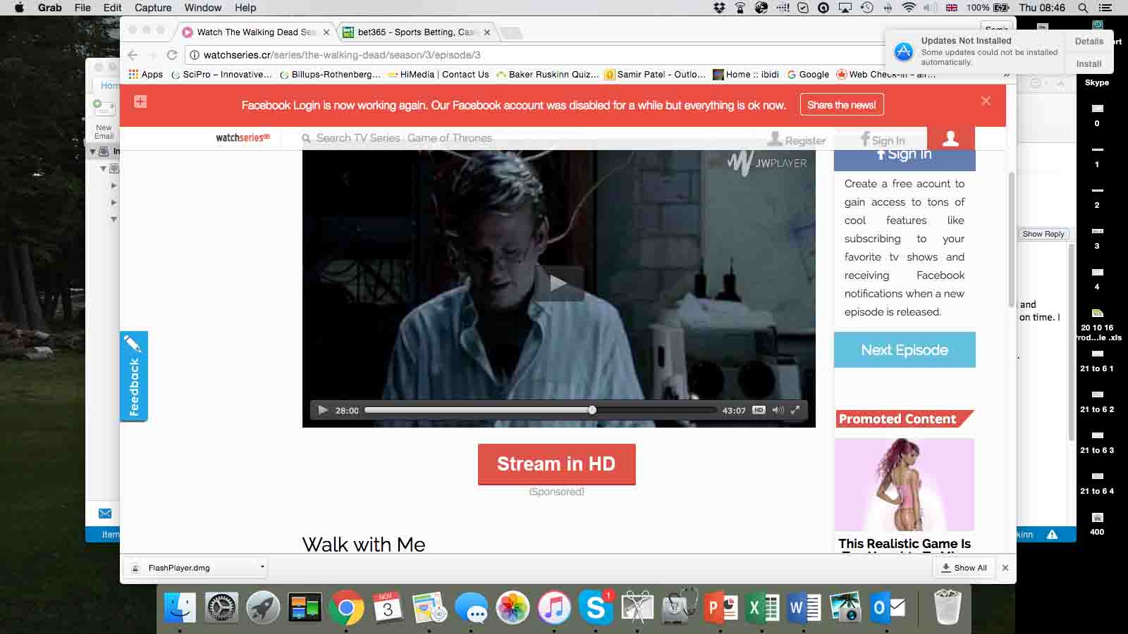Screen dimensions: 1128x634
Task: Show more bookmarks with the chevron
Action: [1006, 74]
